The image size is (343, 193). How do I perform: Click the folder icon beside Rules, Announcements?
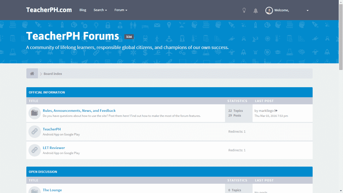coord(35,113)
